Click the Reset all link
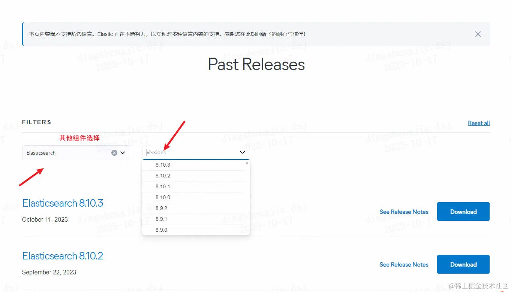Screen dimensions: 511x292 click(x=479, y=123)
